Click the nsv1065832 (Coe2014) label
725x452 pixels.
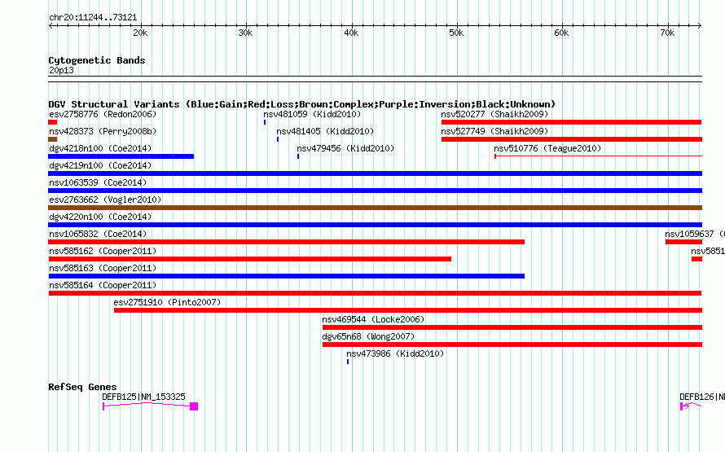coord(98,234)
